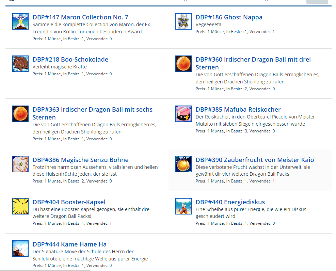This screenshot has width=336, height=271.
Task: Click the Boo-Schokolade item icon
Action: coord(20,64)
